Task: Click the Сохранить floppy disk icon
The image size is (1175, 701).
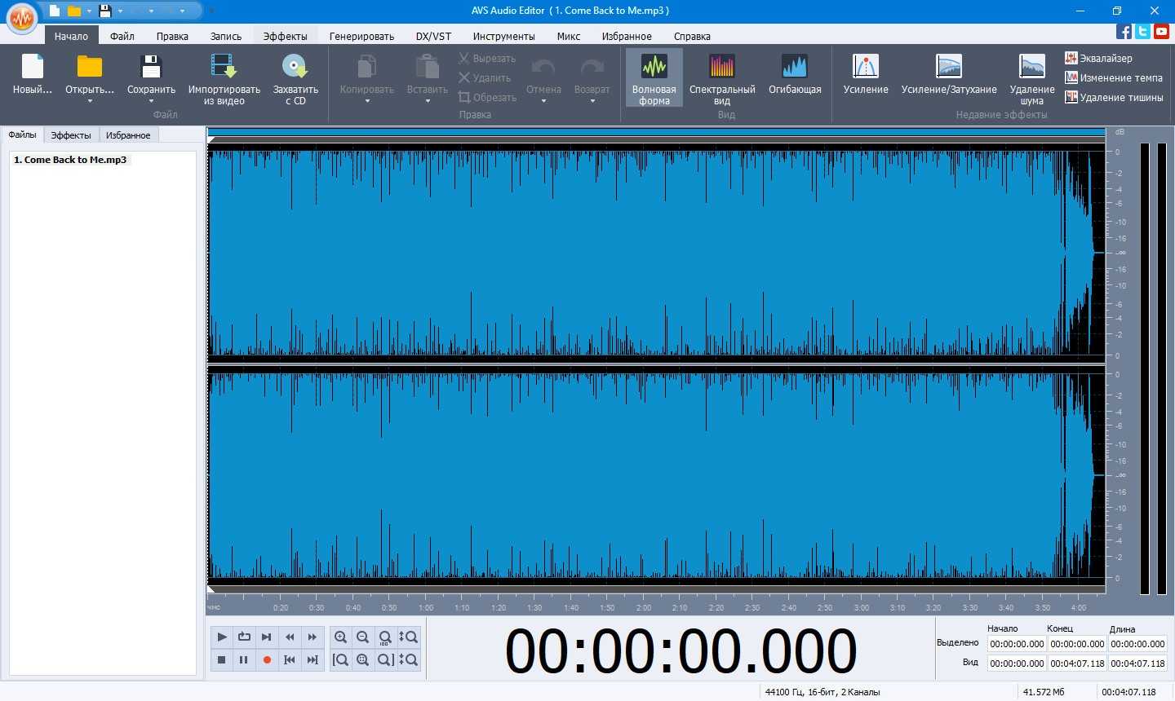Action: pyautogui.click(x=151, y=67)
